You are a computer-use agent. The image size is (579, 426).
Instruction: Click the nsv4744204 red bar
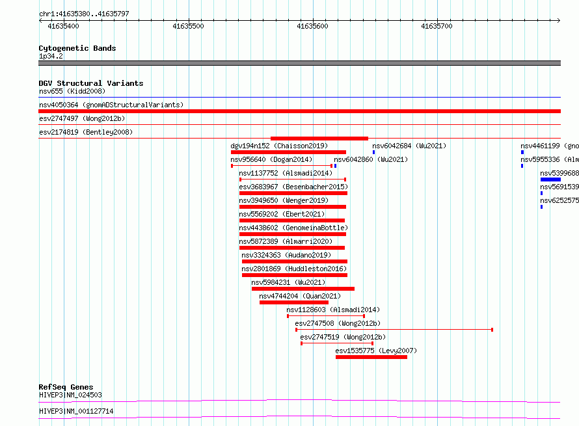click(294, 302)
